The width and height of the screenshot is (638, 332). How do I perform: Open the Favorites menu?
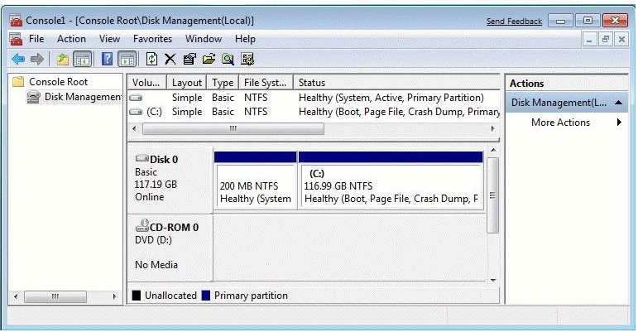pos(152,39)
